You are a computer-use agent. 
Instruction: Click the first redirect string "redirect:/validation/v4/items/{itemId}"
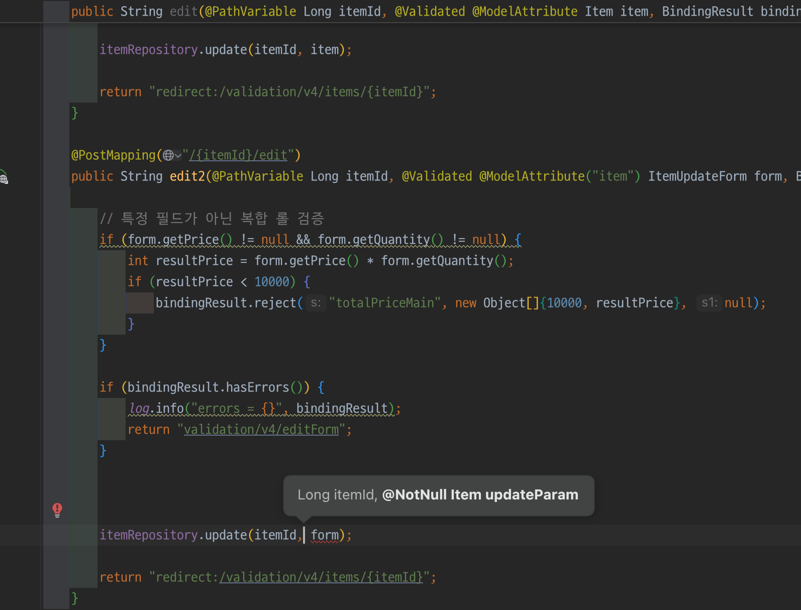(x=289, y=92)
